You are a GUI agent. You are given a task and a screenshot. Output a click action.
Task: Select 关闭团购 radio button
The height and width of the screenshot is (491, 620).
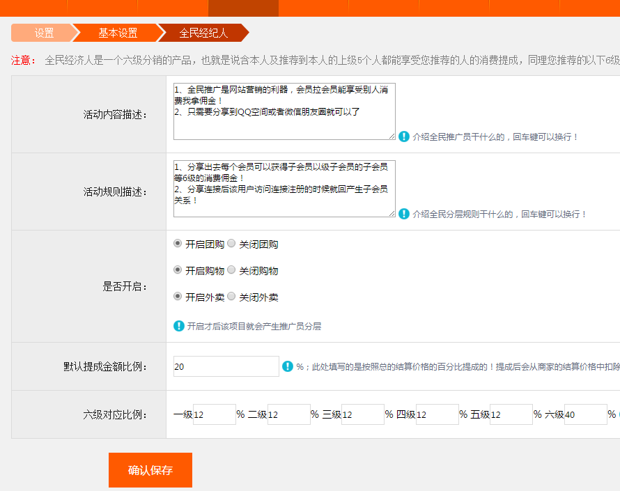coord(231,244)
